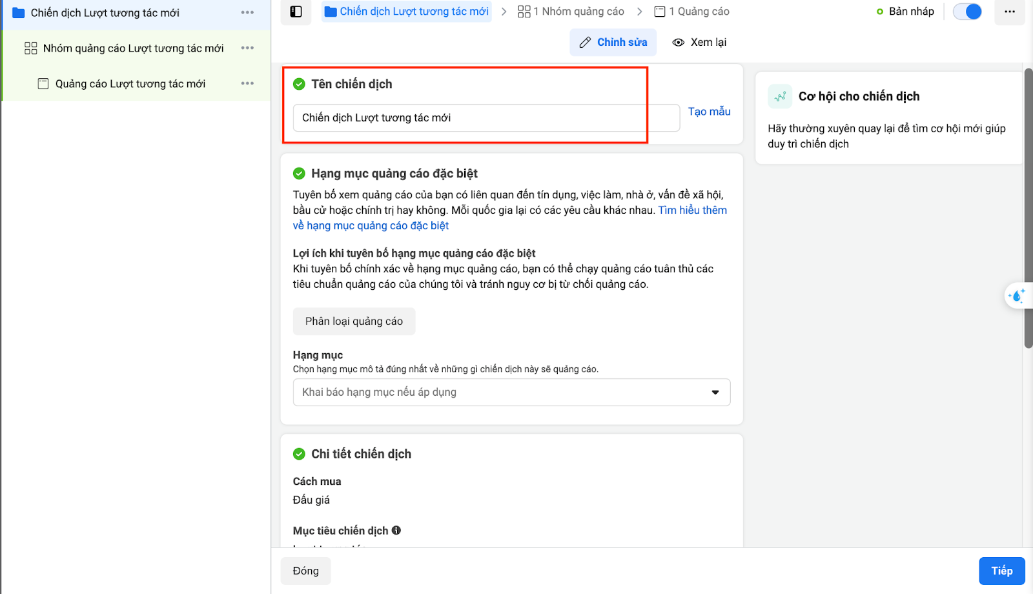This screenshot has width=1033, height=594.
Task: Click green check beside Hạng mục quảng cáo đặc biệt
Action: coord(299,173)
